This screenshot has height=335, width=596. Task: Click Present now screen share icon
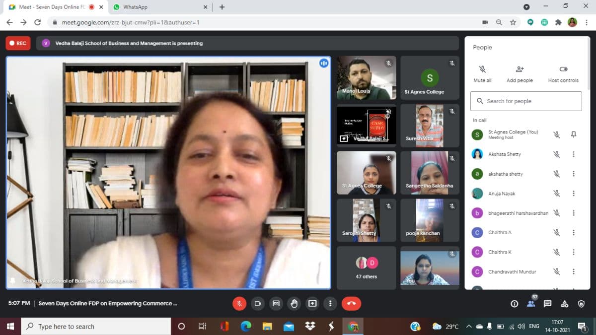pyautogui.click(x=312, y=303)
